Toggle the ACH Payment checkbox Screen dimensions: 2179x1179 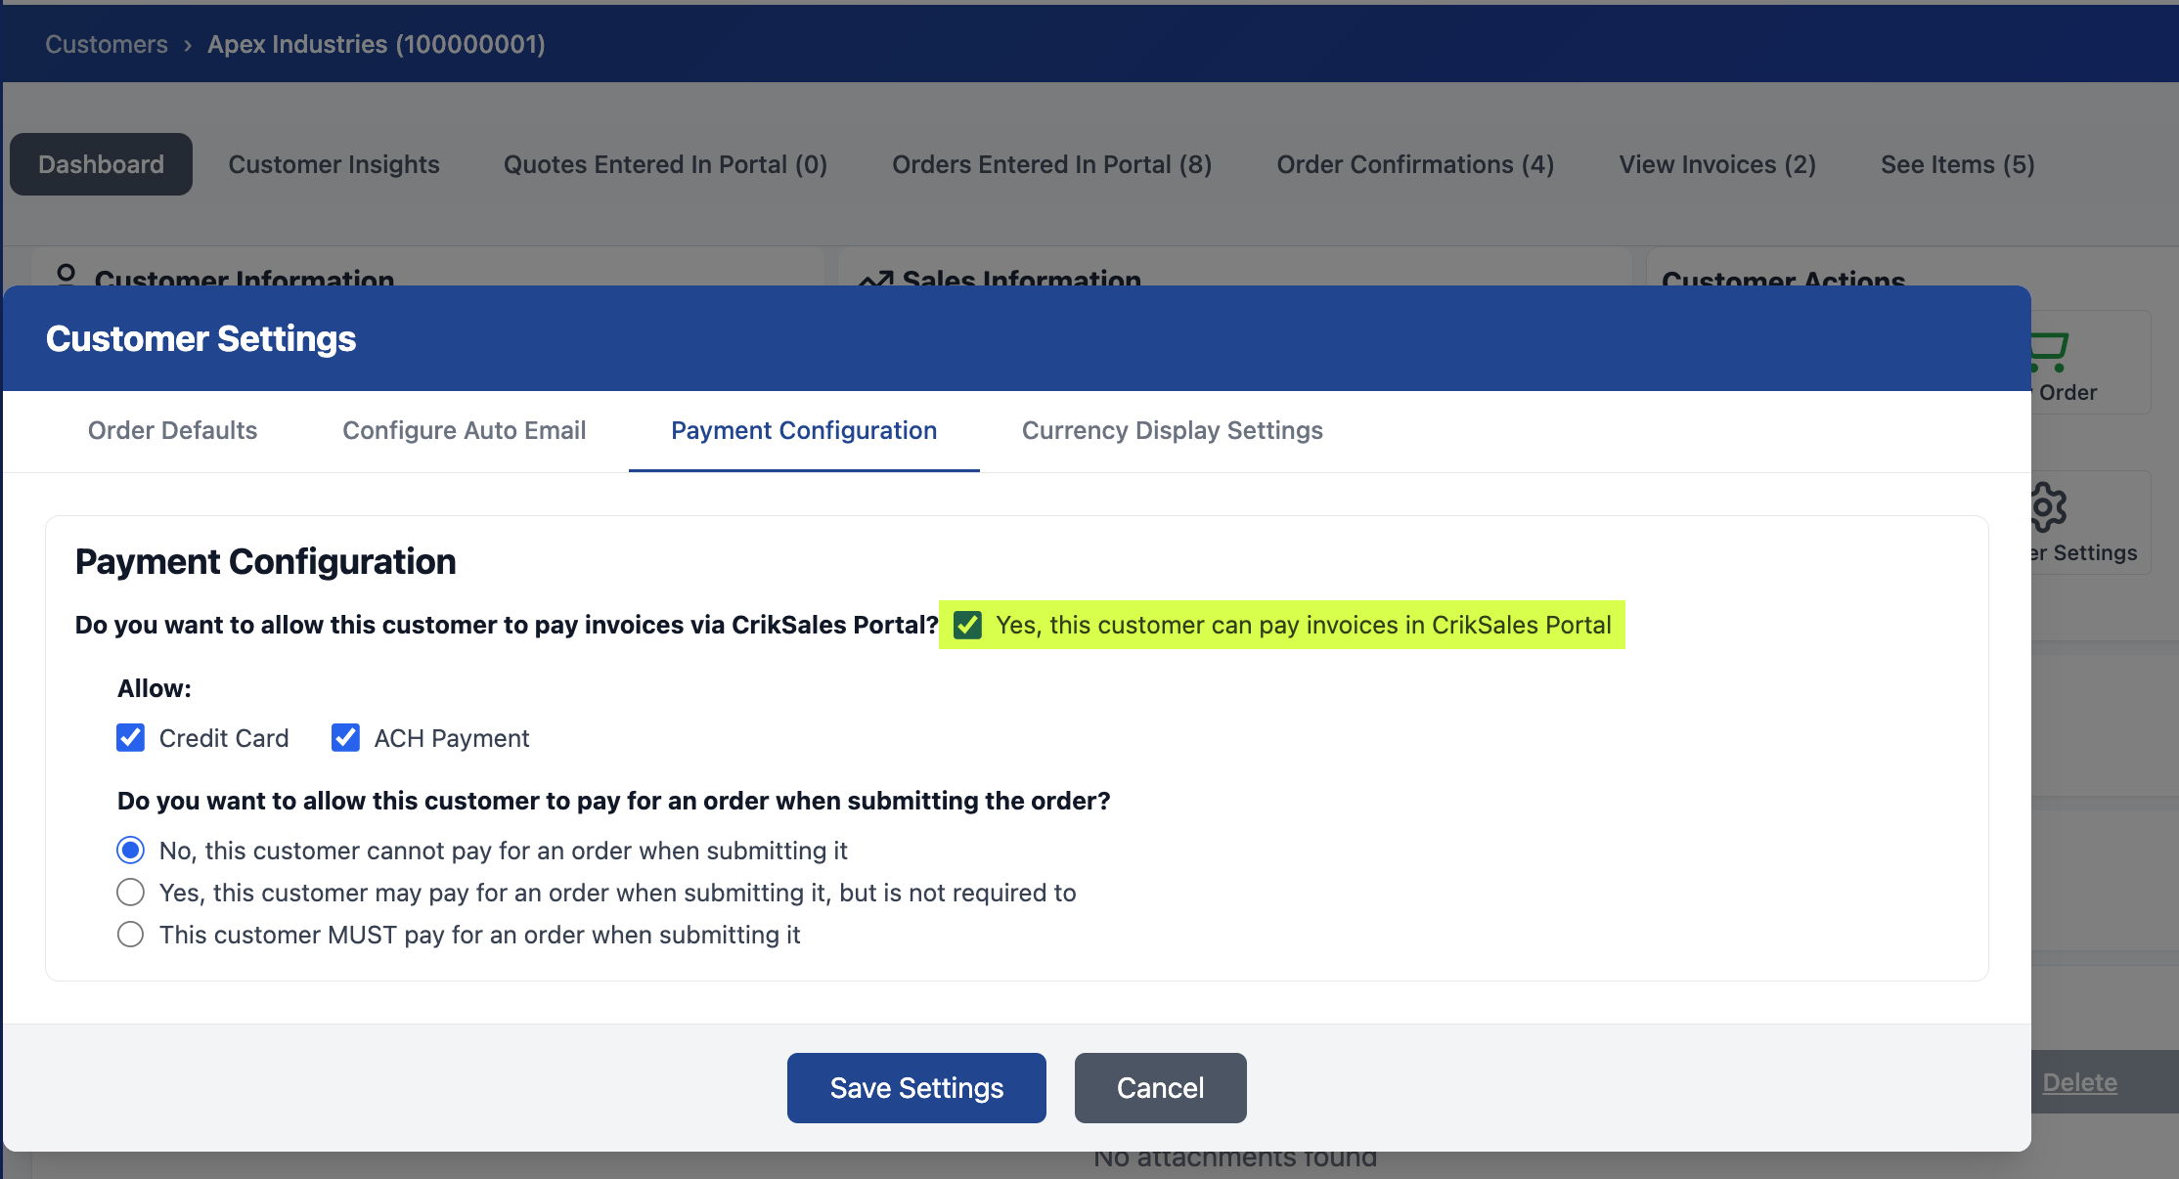point(345,737)
